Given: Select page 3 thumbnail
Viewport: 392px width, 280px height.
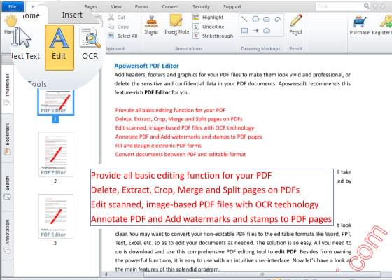Looking at the screenshot, I should (x=56, y=216).
